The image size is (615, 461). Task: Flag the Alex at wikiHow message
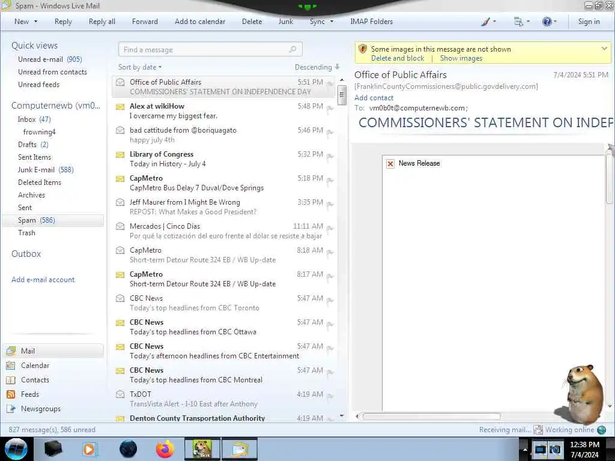[x=330, y=109]
